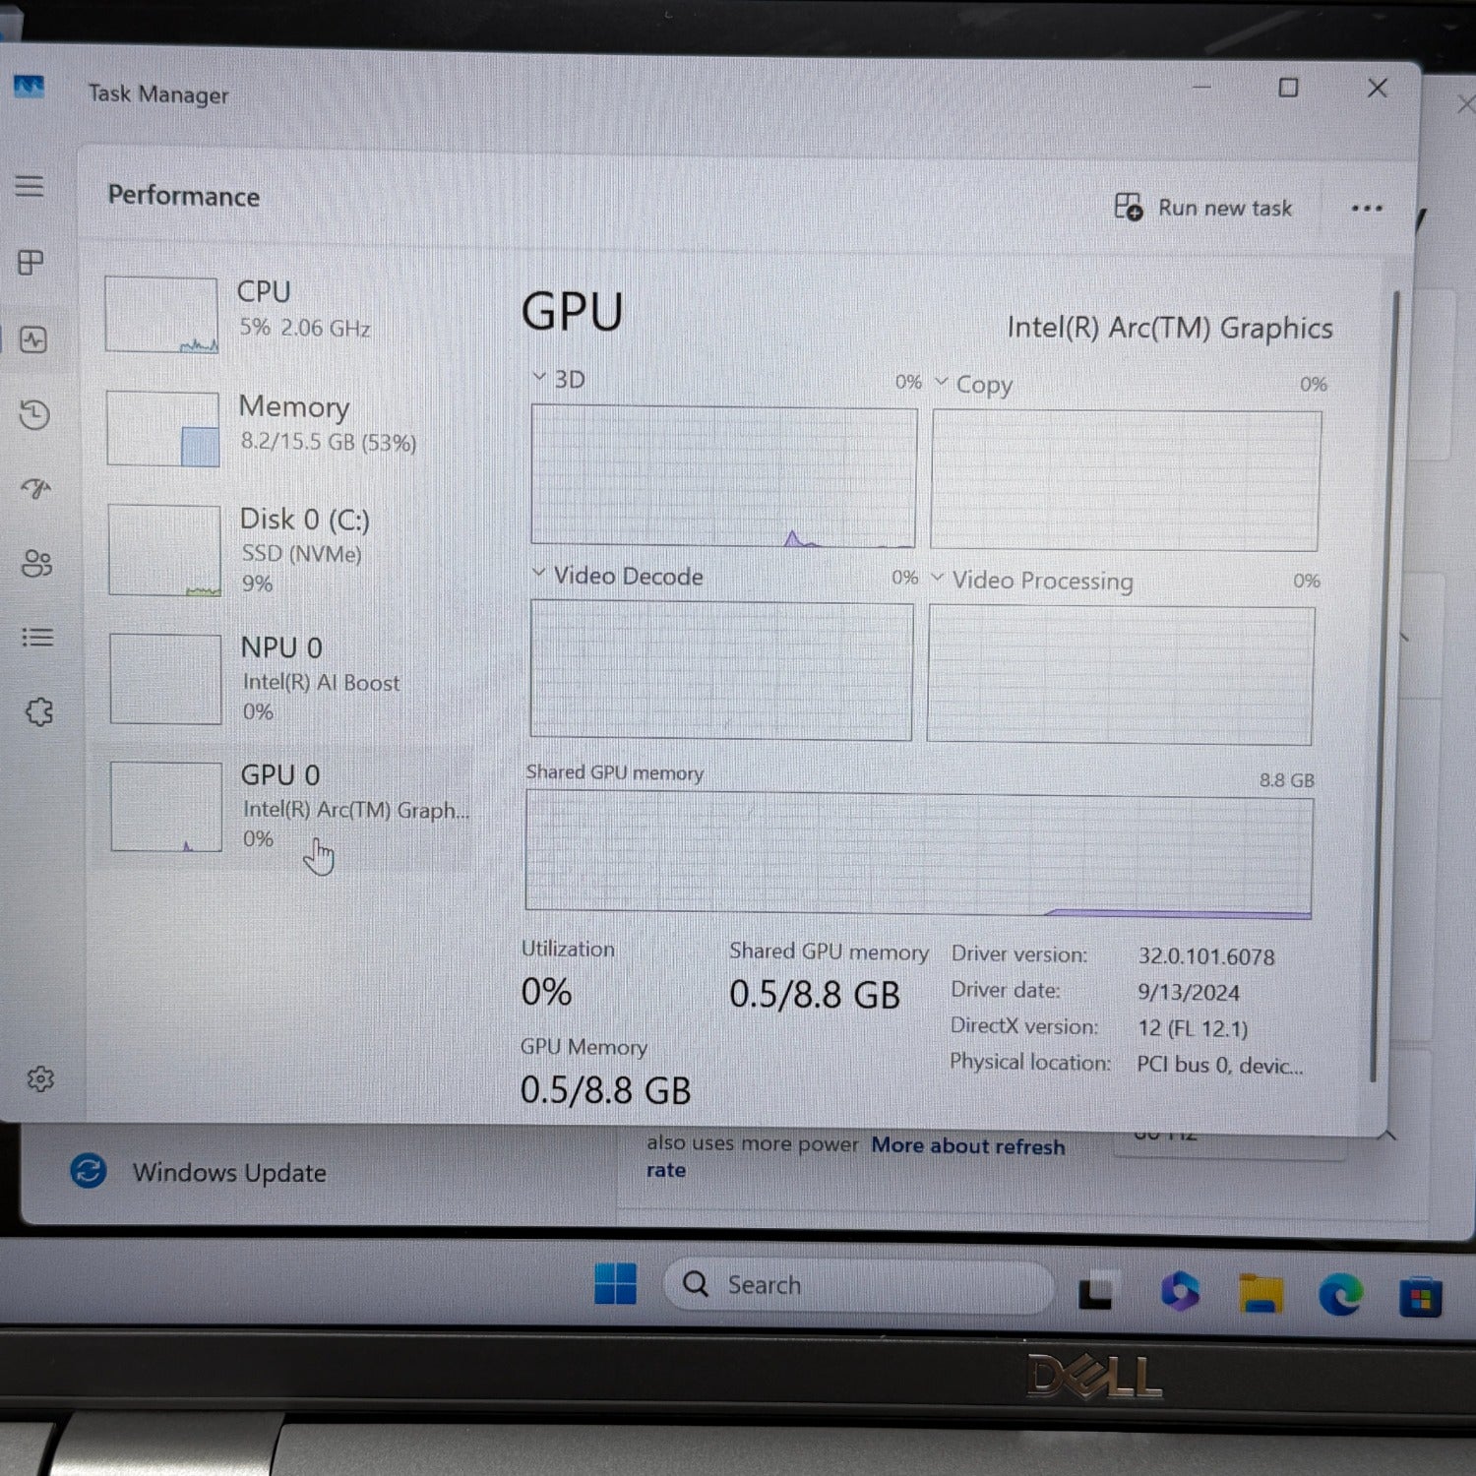The image size is (1476, 1476).
Task: Open the More about refresh rate link
Action: pyautogui.click(x=967, y=1146)
